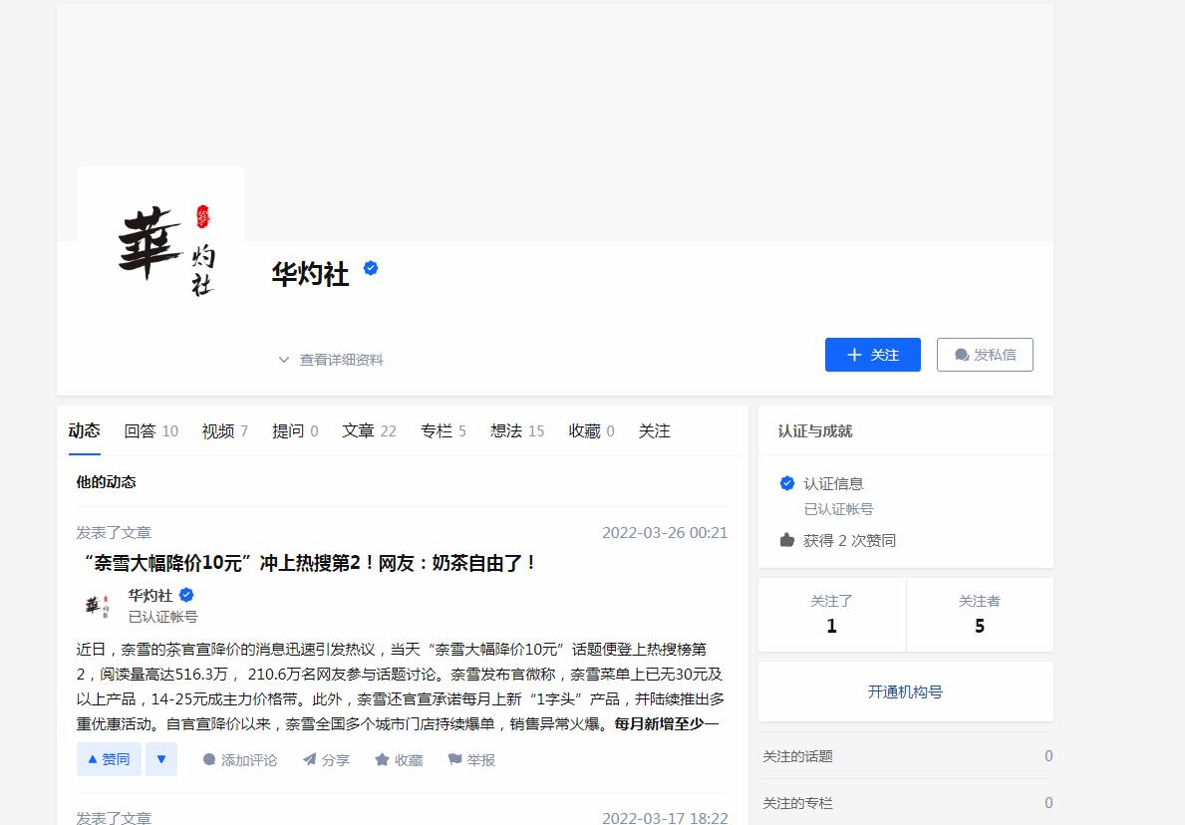This screenshot has height=825, width=1185.
Task: View the 关注者 5 followers count
Action: (980, 614)
